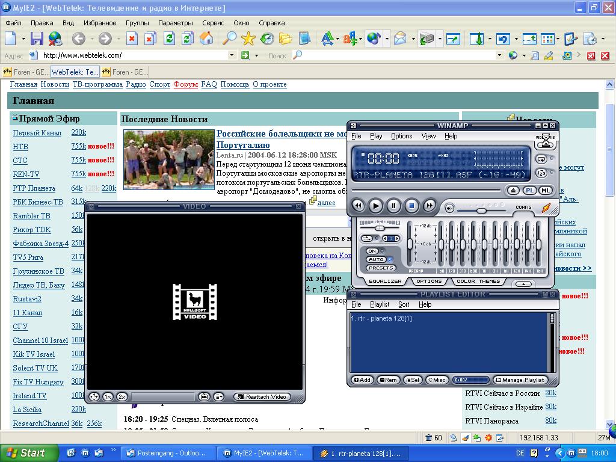Set video window zoom to 1x
Viewport: 616px width, 462px height.
pyautogui.click(x=108, y=397)
